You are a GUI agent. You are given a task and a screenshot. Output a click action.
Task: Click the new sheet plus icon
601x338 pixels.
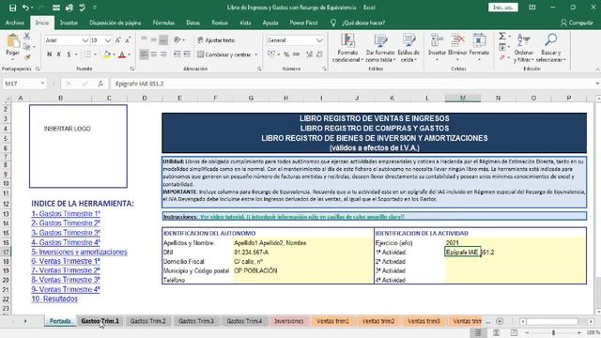(x=500, y=321)
